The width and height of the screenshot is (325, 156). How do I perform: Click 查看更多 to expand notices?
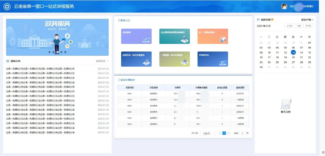pyautogui.click(x=102, y=61)
